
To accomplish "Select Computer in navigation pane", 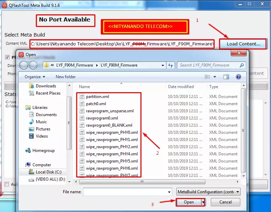I will click(41, 165).
